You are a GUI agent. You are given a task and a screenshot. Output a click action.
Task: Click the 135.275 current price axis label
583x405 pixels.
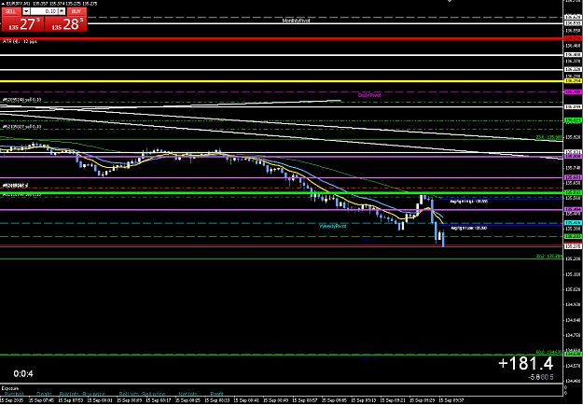573,246
